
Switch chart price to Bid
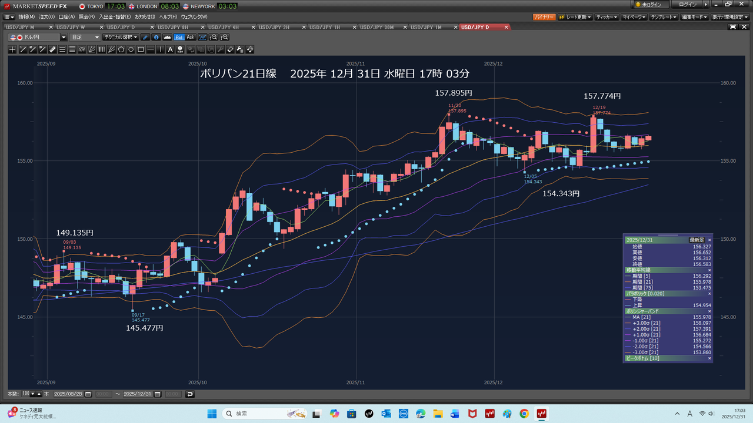[179, 38]
